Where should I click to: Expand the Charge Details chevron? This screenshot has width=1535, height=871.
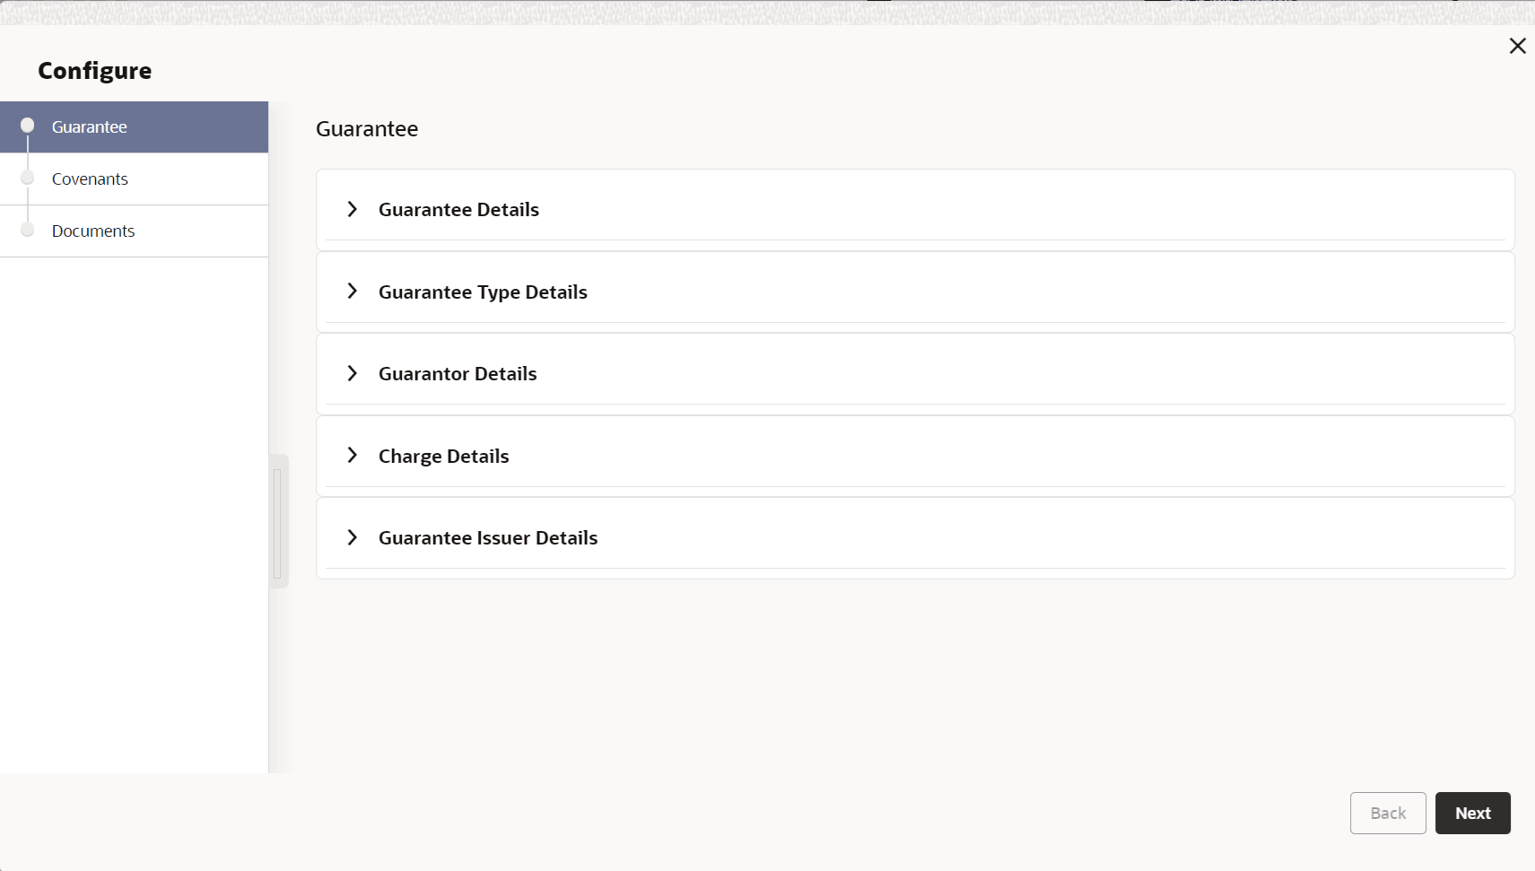(x=353, y=455)
